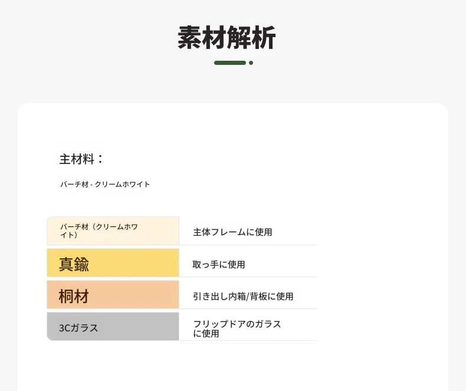This screenshot has width=466, height=391.
Task: Select the 主材料： label
Action: (x=81, y=159)
